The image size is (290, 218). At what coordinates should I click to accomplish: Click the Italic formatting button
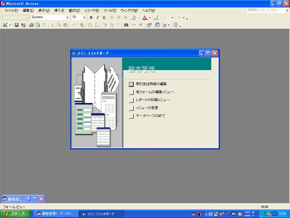point(98,17)
